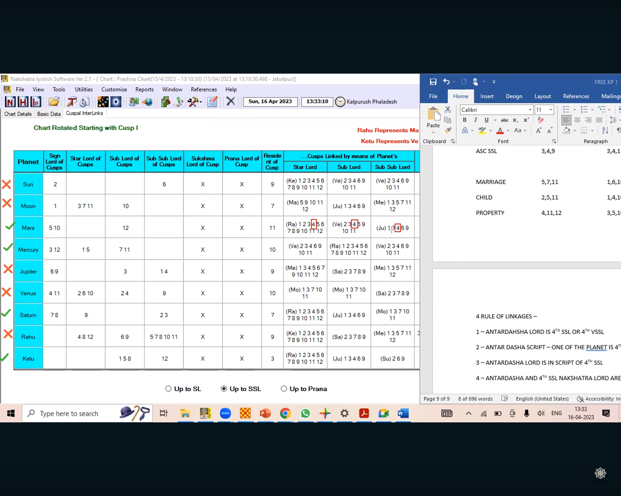Click the globe icon in the Nakshatra toolbar
The image size is (621, 496).
coord(147,102)
